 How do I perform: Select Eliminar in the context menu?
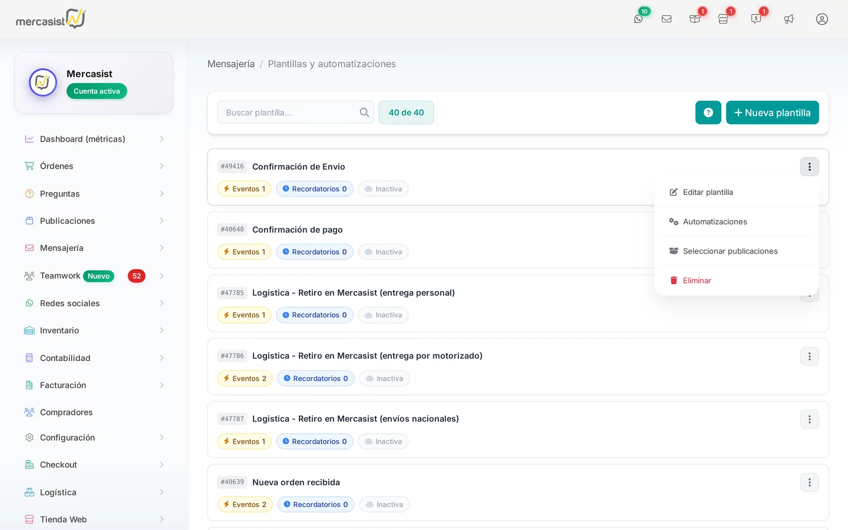pyautogui.click(x=736, y=281)
